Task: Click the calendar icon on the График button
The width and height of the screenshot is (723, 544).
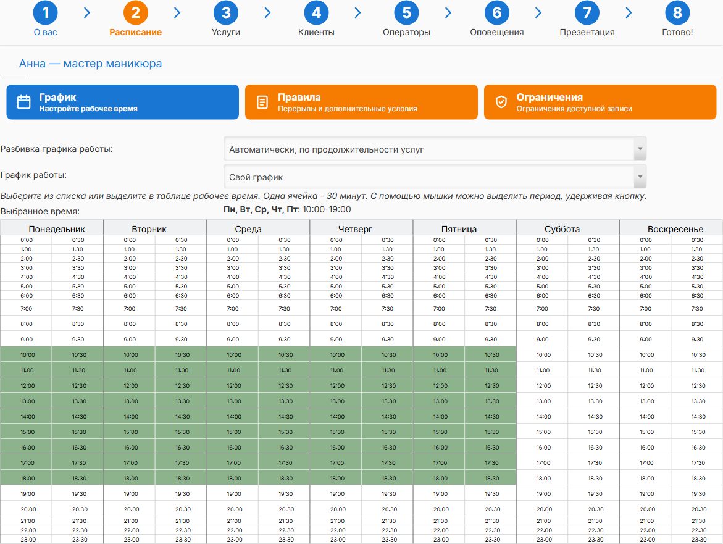Action: point(23,102)
